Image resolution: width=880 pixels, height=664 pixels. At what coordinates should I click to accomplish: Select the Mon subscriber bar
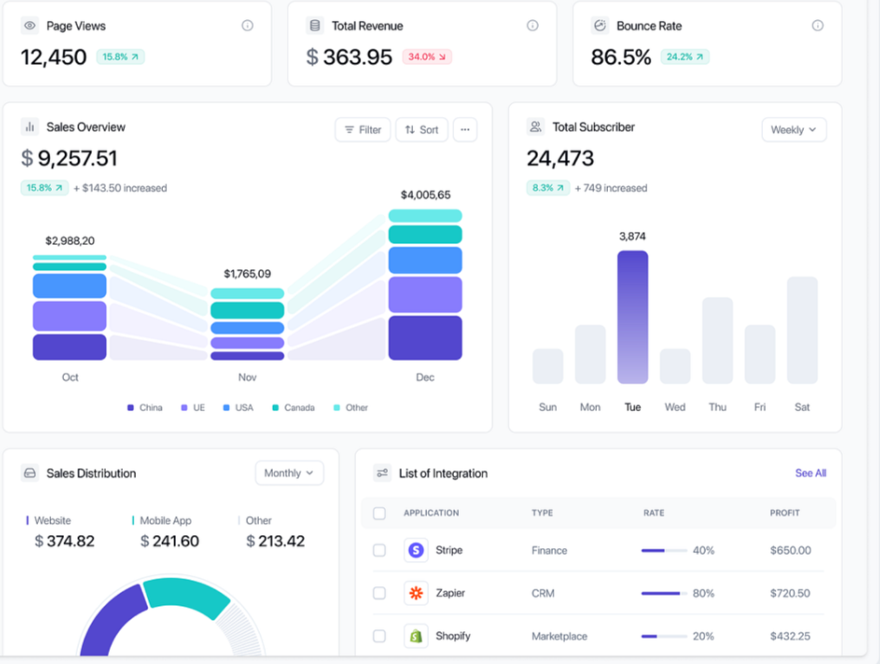click(591, 354)
